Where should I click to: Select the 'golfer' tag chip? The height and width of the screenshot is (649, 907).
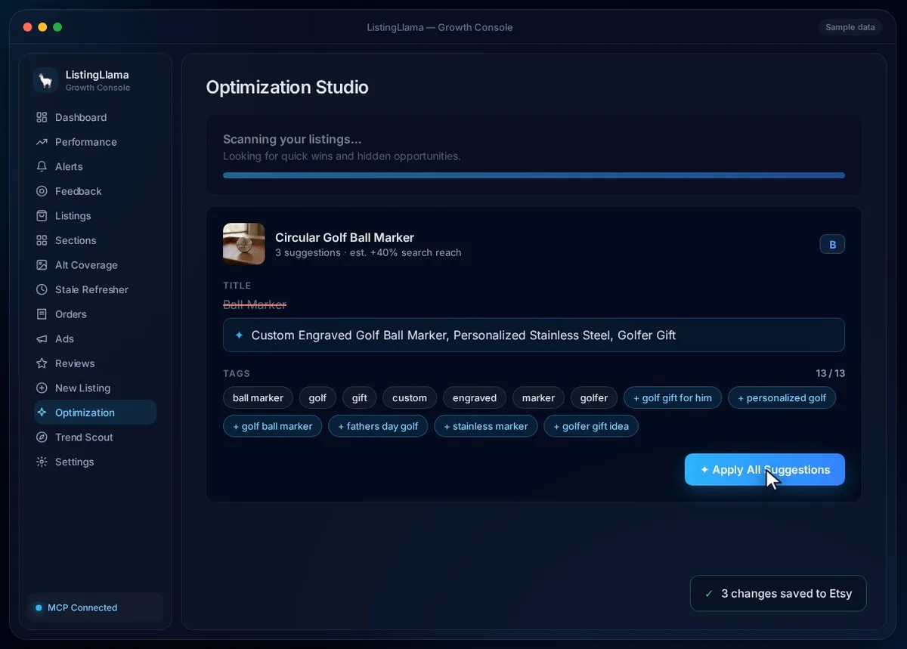click(x=594, y=397)
